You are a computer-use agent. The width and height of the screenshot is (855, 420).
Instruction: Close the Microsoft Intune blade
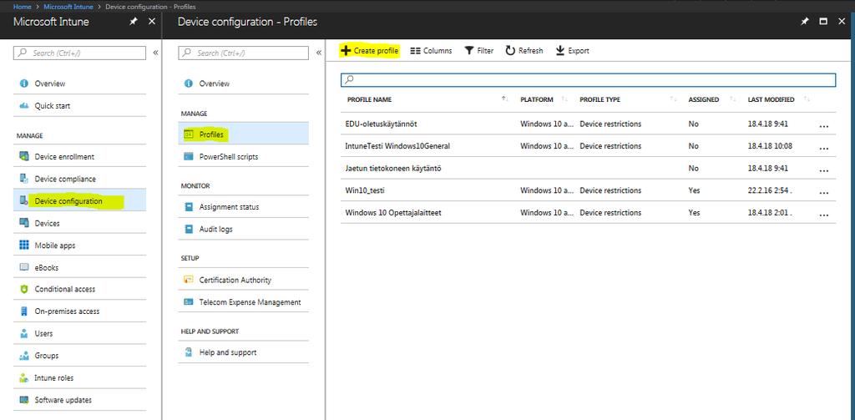[x=152, y=21]
